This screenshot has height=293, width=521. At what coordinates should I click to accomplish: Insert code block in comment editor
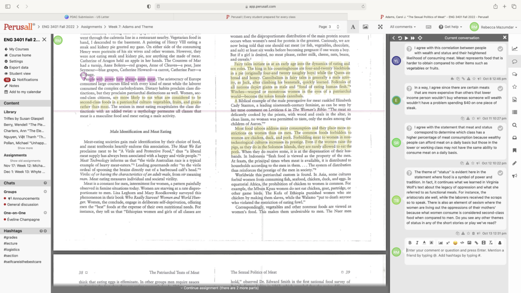(462, 243)
